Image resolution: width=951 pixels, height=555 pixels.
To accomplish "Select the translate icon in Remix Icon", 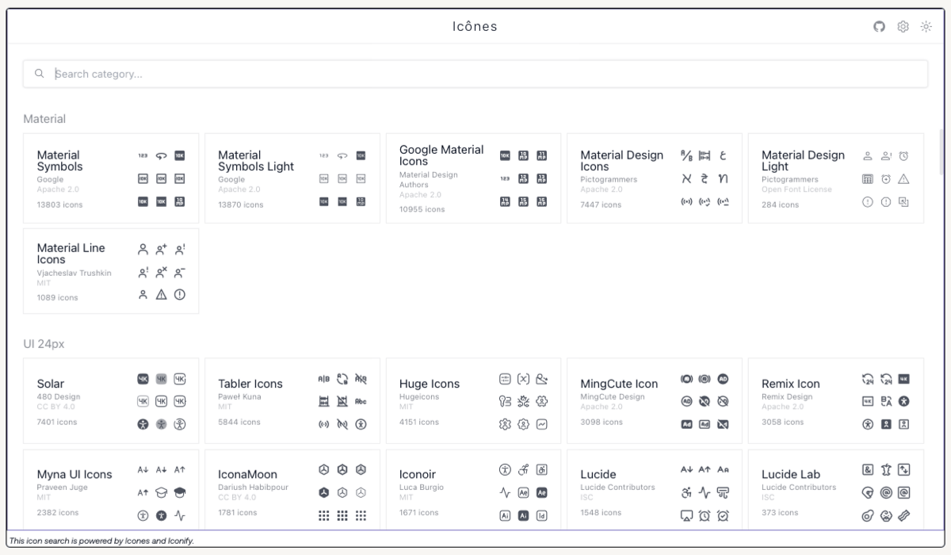I will (x=886, y=401).
